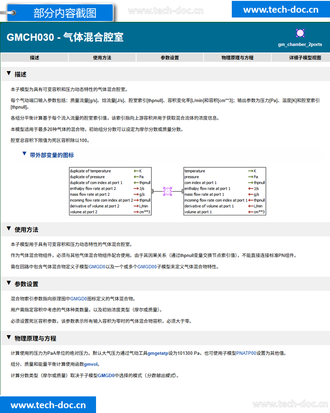The height and width of the screenshot is (413, 330).
Task: Click the gas chamber icon in the port diagram
Action: [167, 191]
